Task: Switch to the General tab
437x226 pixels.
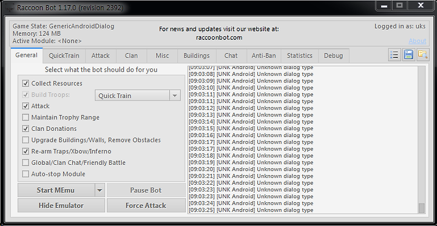Action: click(x=27, y=55)
